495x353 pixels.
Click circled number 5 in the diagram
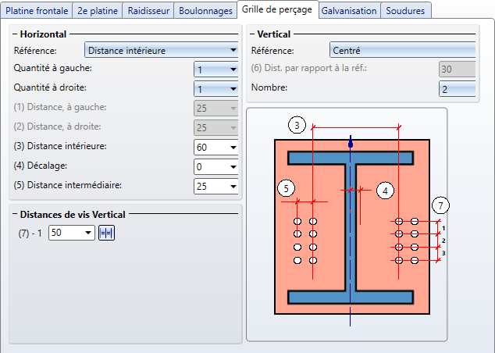point(286,188)
